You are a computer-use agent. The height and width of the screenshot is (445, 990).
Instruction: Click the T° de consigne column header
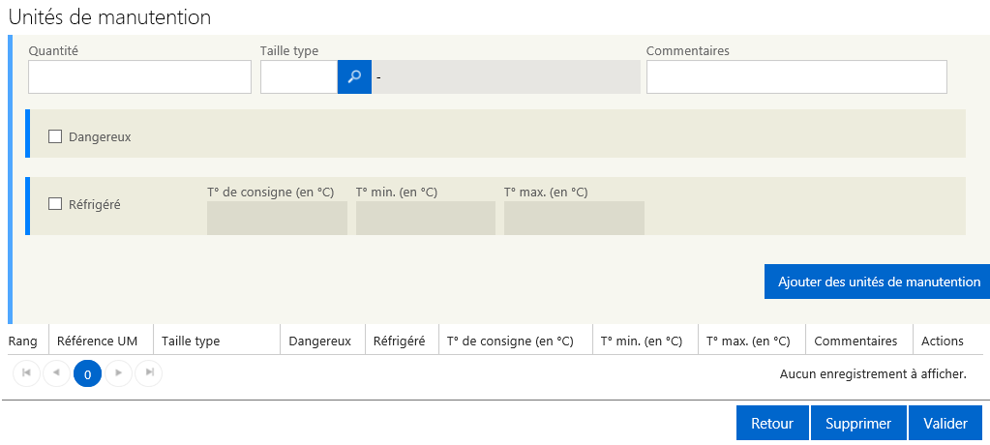(x=510, y=341)
